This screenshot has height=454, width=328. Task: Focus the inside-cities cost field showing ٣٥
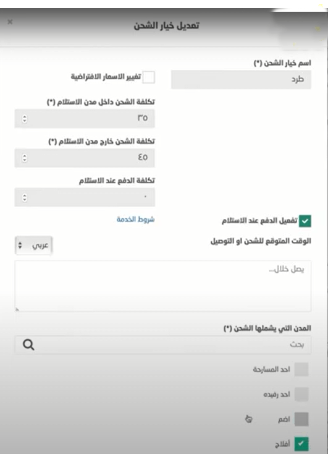pos(85,118)
